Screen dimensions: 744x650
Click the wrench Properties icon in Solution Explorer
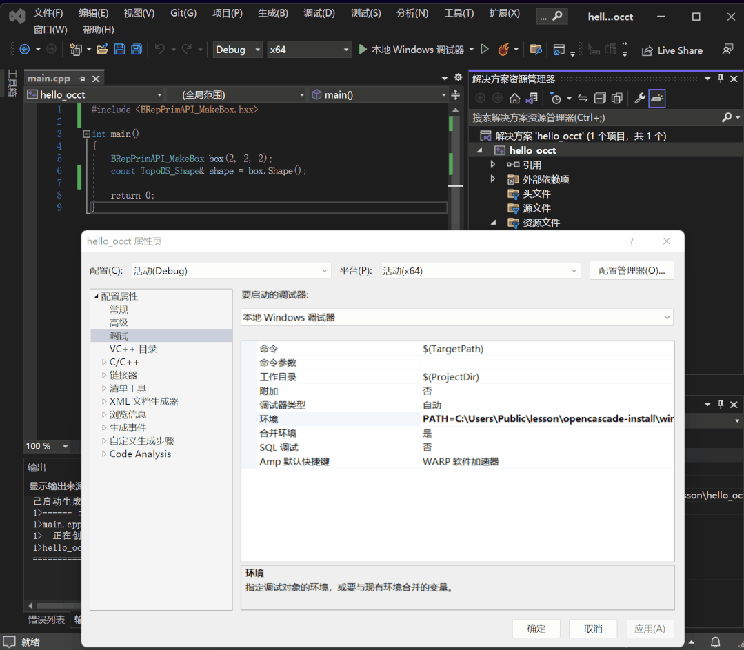(x=639, y=98)
